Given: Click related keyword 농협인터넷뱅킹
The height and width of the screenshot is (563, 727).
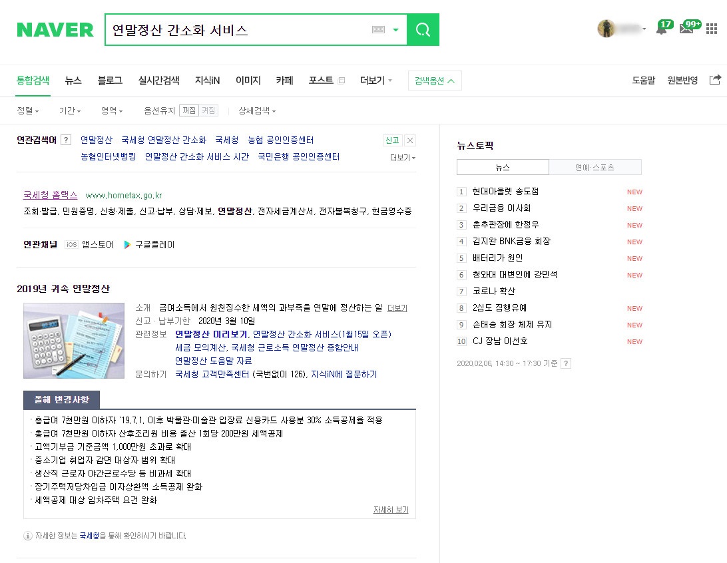Looking at the screenshot, I should pyautogui.click(x=109, y=156).
